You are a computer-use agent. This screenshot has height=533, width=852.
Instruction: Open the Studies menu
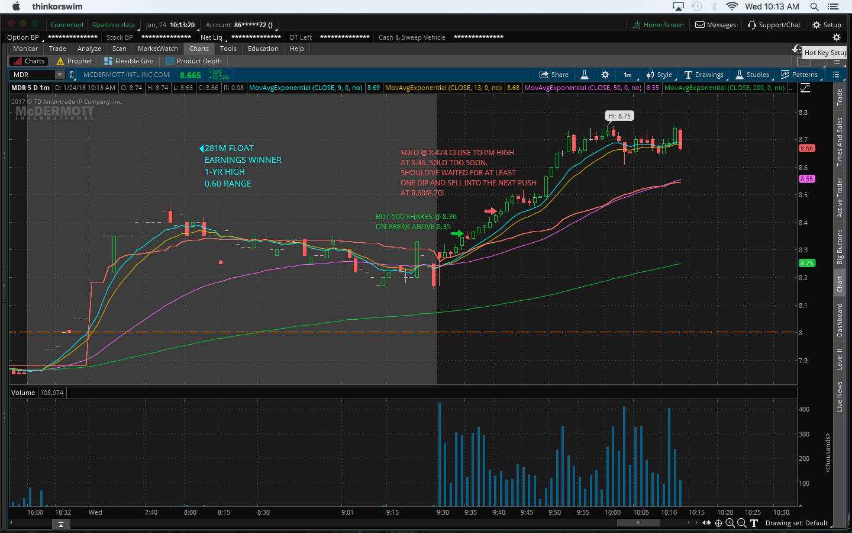[x=753, y=75]
